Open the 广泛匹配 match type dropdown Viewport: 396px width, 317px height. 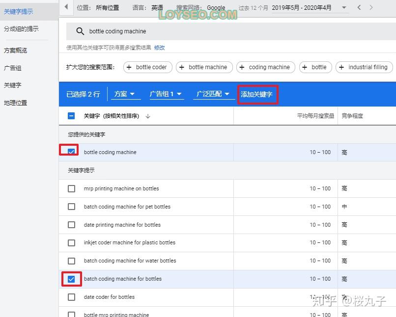pos(213,94)
